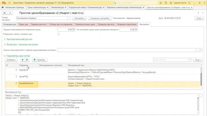This screenshot has width=207, height=116.
Task: Click ellipsis button of Схема настроек field
Action: 69,18
